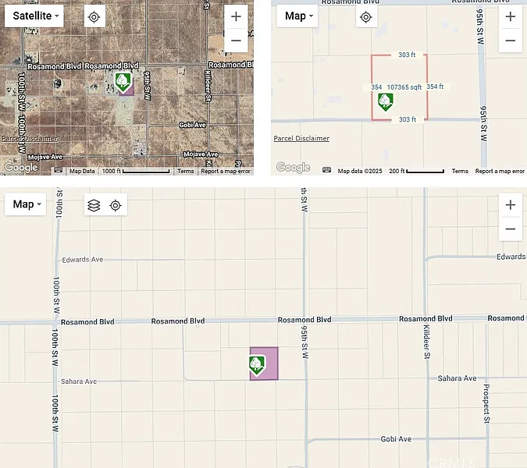Open Map type dropdown on large map

pos(25,204)
